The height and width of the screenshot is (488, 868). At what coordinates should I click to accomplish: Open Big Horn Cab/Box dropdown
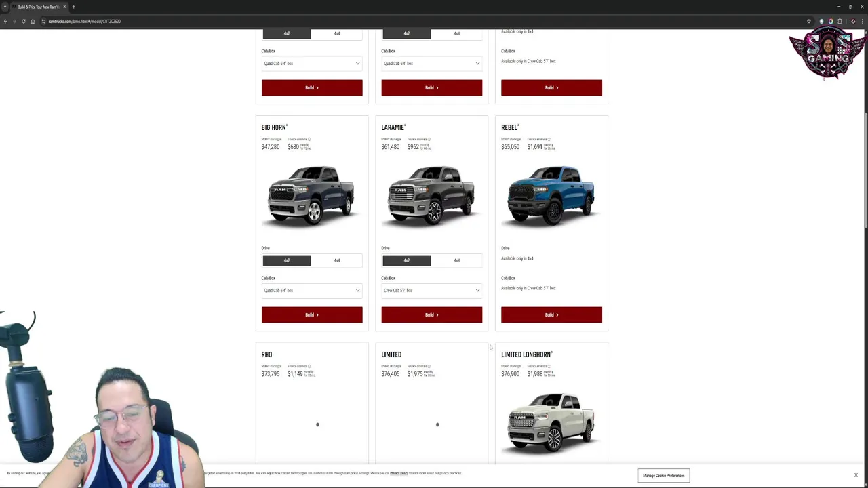(x=312, y=290)
